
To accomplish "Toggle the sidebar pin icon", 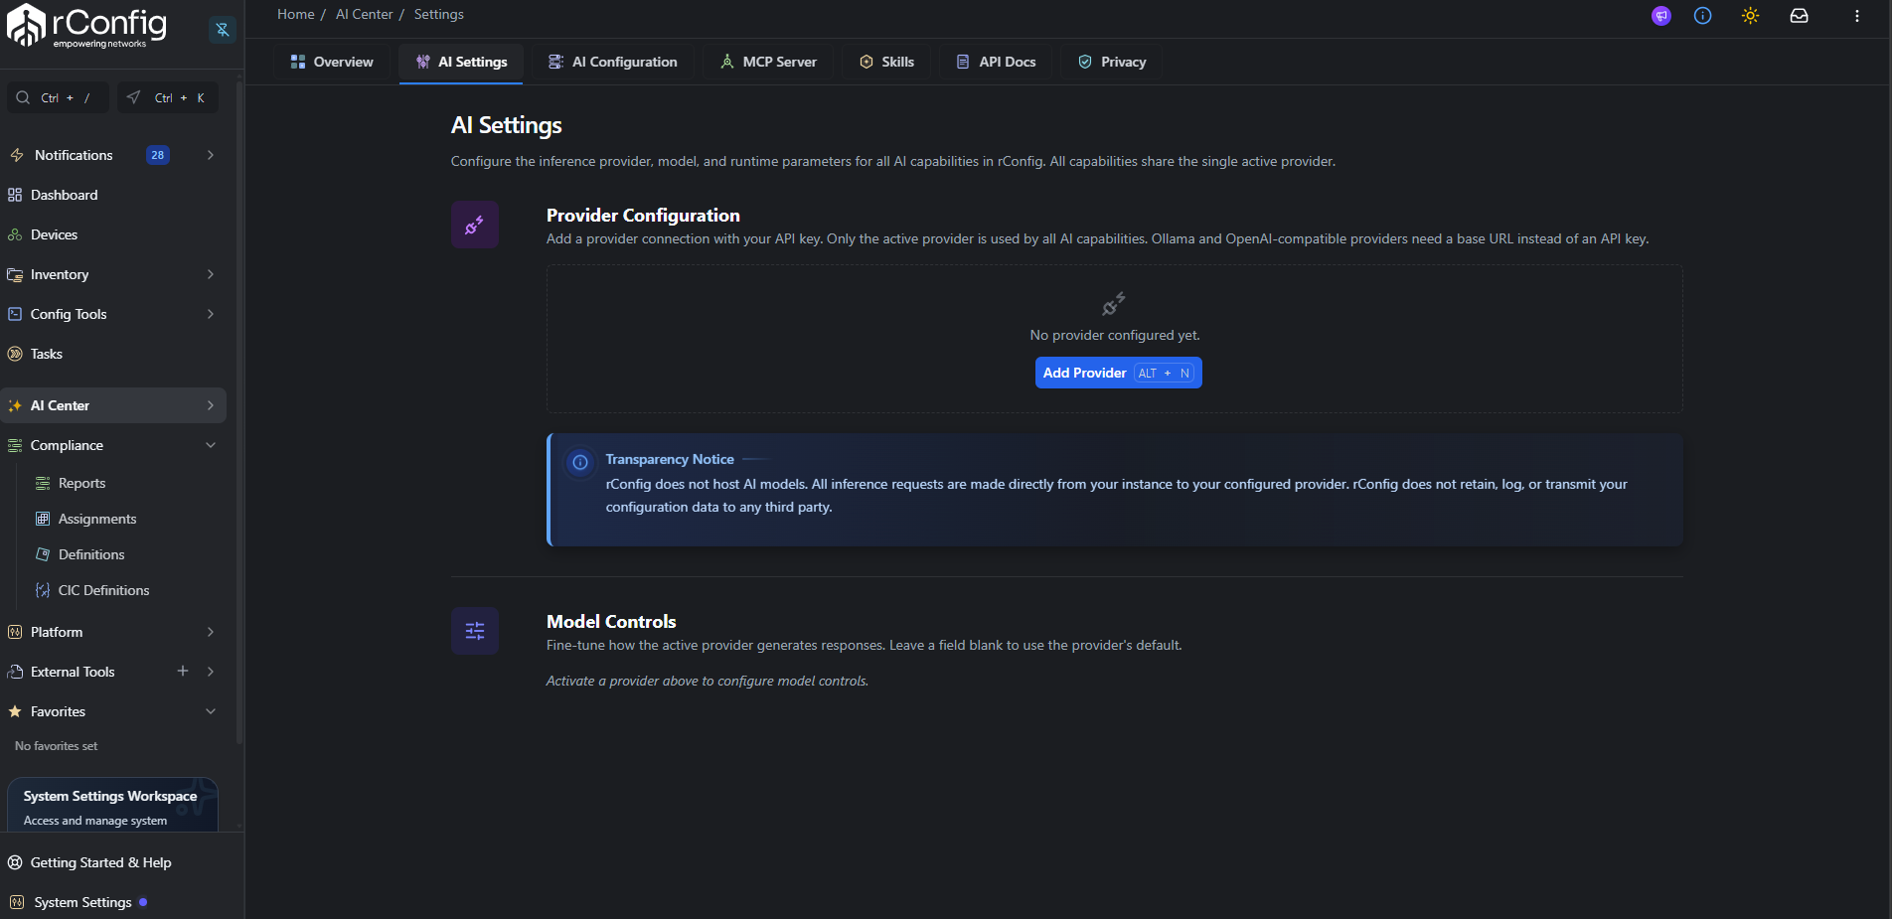I will click(x=223, y=30).
